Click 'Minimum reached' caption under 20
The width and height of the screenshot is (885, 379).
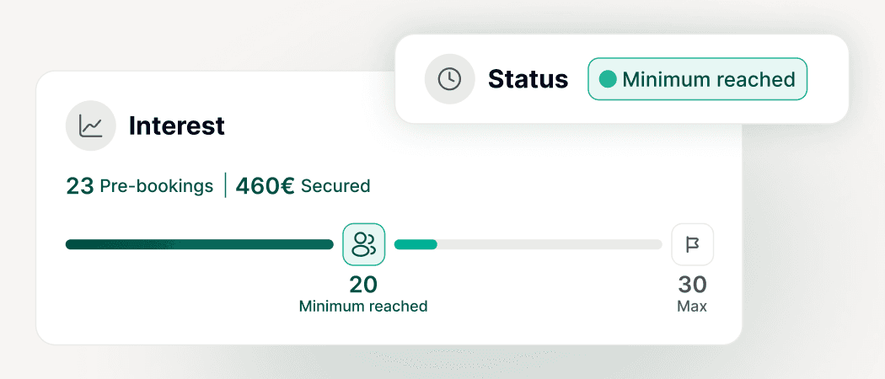click(363, 307)
